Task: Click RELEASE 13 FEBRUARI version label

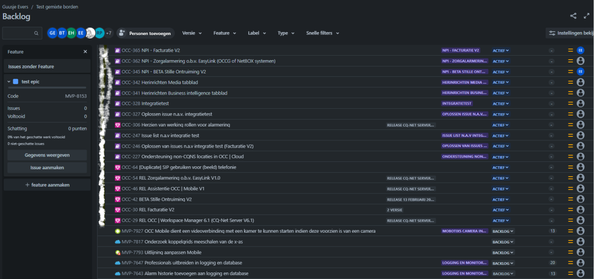Action: (411, 199)
